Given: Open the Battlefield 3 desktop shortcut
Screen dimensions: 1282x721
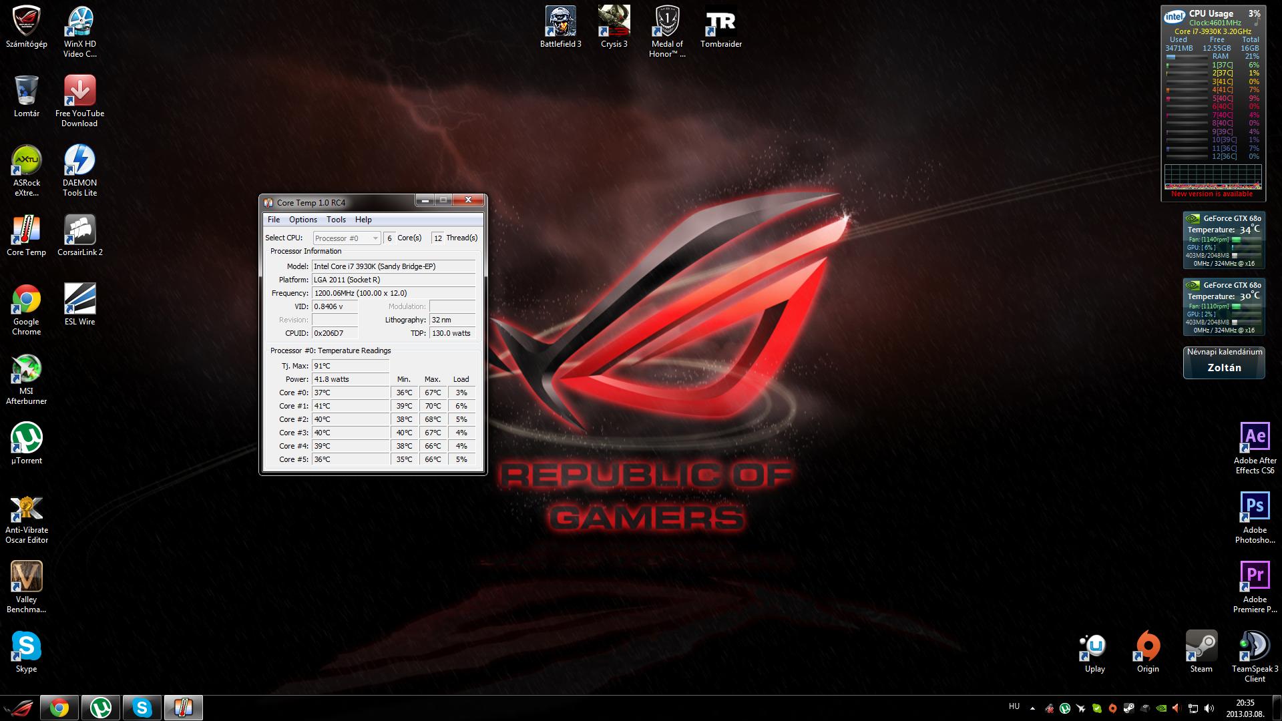Looking at the screenshot, I should 560,23.
